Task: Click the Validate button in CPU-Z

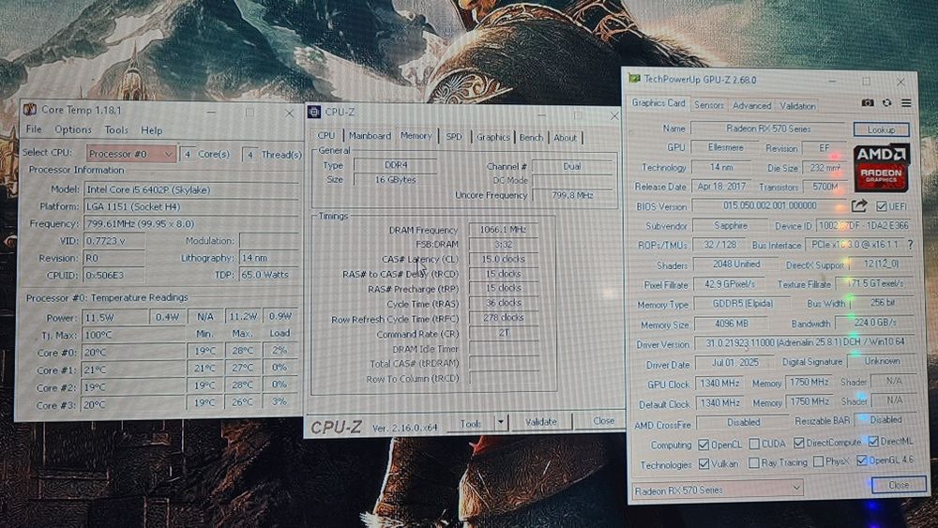Action: click(541, 422)
